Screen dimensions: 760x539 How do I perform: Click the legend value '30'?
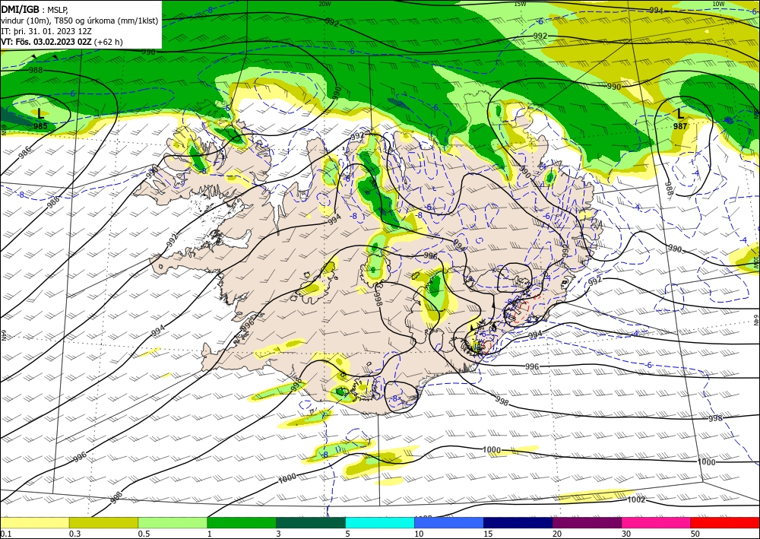point(626,534)
